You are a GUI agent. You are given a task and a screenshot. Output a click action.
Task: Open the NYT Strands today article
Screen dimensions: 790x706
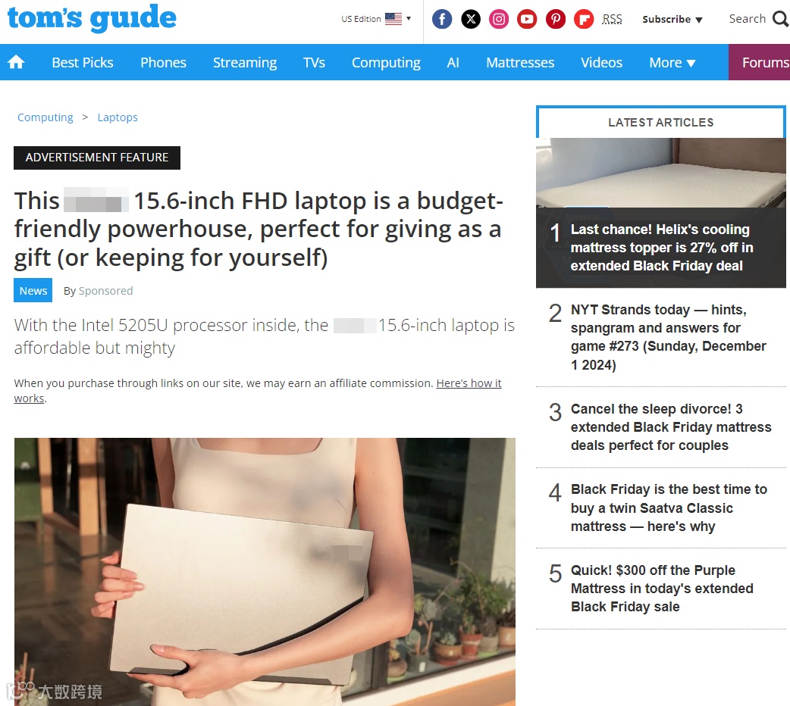tap(668, 337)
